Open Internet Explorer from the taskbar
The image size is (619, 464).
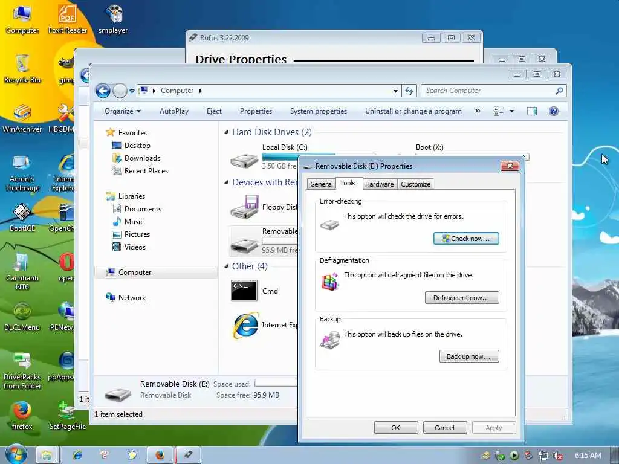(77, 455)
